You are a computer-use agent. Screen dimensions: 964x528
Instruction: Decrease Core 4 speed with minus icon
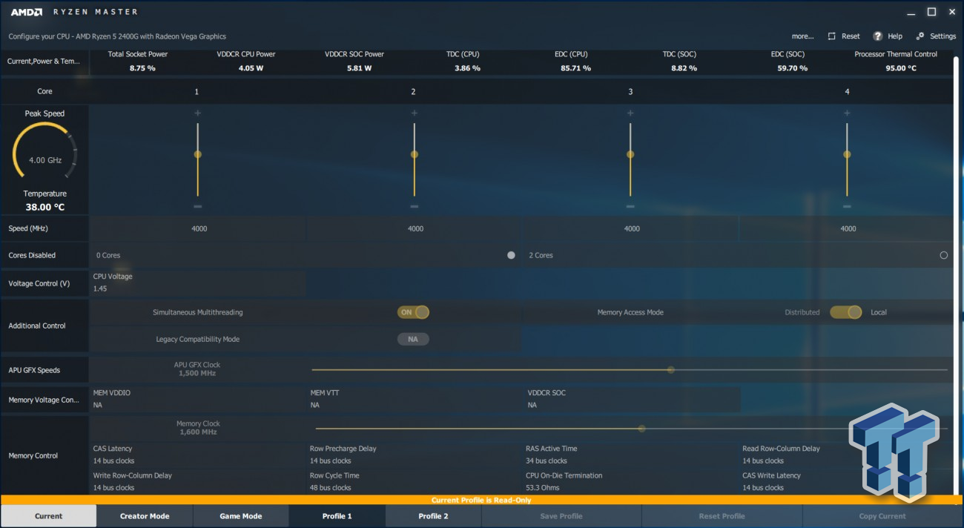coord(847,206)
